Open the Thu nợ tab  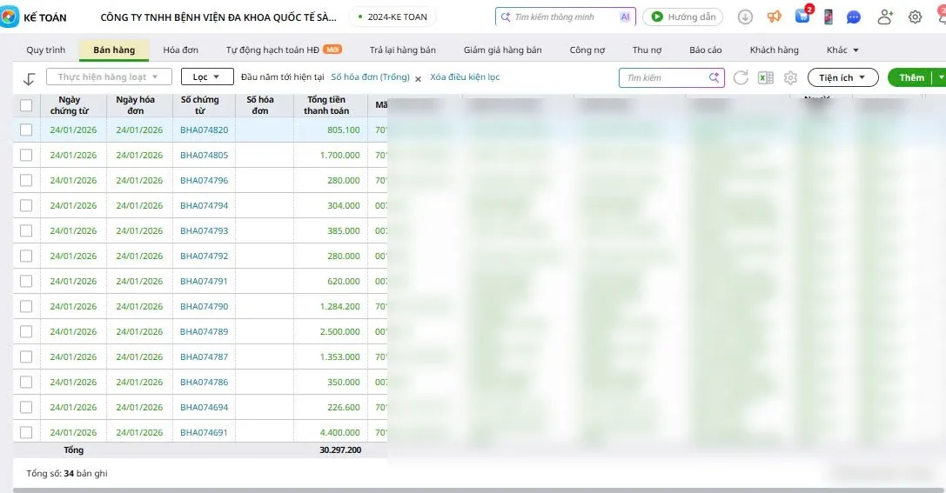point(647,50)
